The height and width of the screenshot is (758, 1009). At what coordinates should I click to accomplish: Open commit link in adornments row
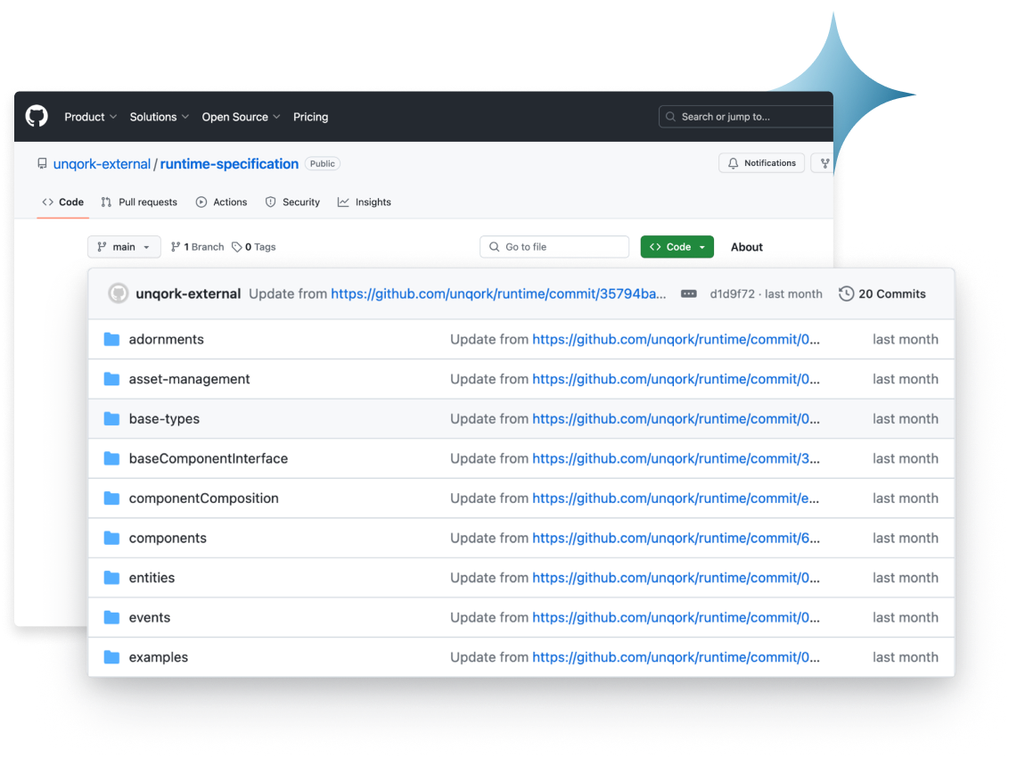(676, 340)
